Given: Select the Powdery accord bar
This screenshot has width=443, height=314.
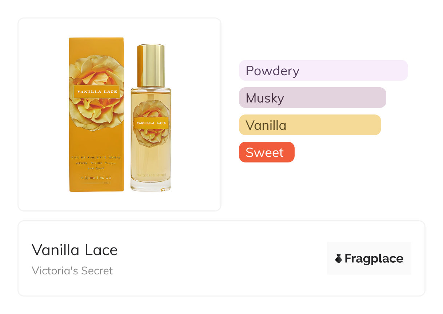Looking at the screenshot, I should click(323, 70).
